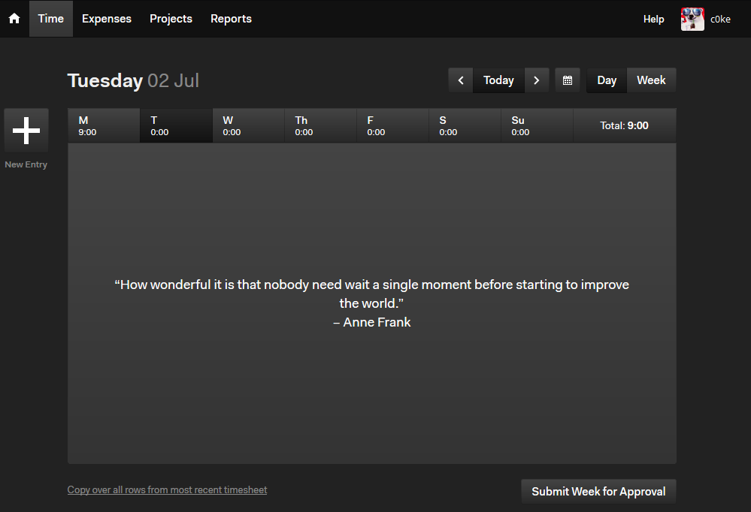Submit Week for Approval
Screen dimensions: 751x512
coord(598,492)
